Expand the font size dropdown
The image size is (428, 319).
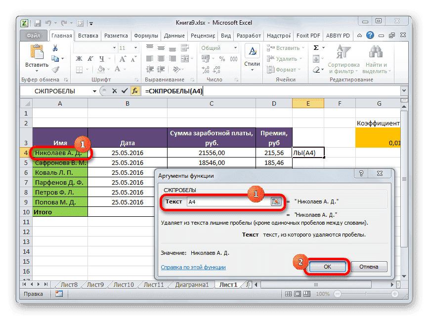pos(135,47)
